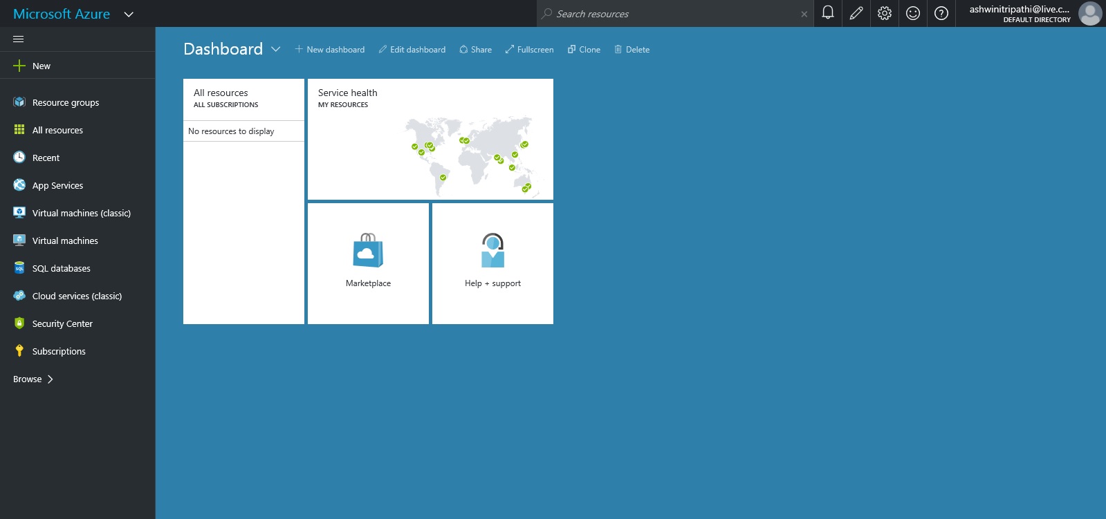Screen dimensions: 1106x519
Task: Open the Marketplace shopping bag tile
Action: [368, 250]
